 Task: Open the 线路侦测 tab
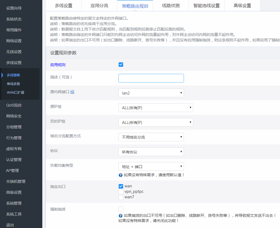point(171,5)
